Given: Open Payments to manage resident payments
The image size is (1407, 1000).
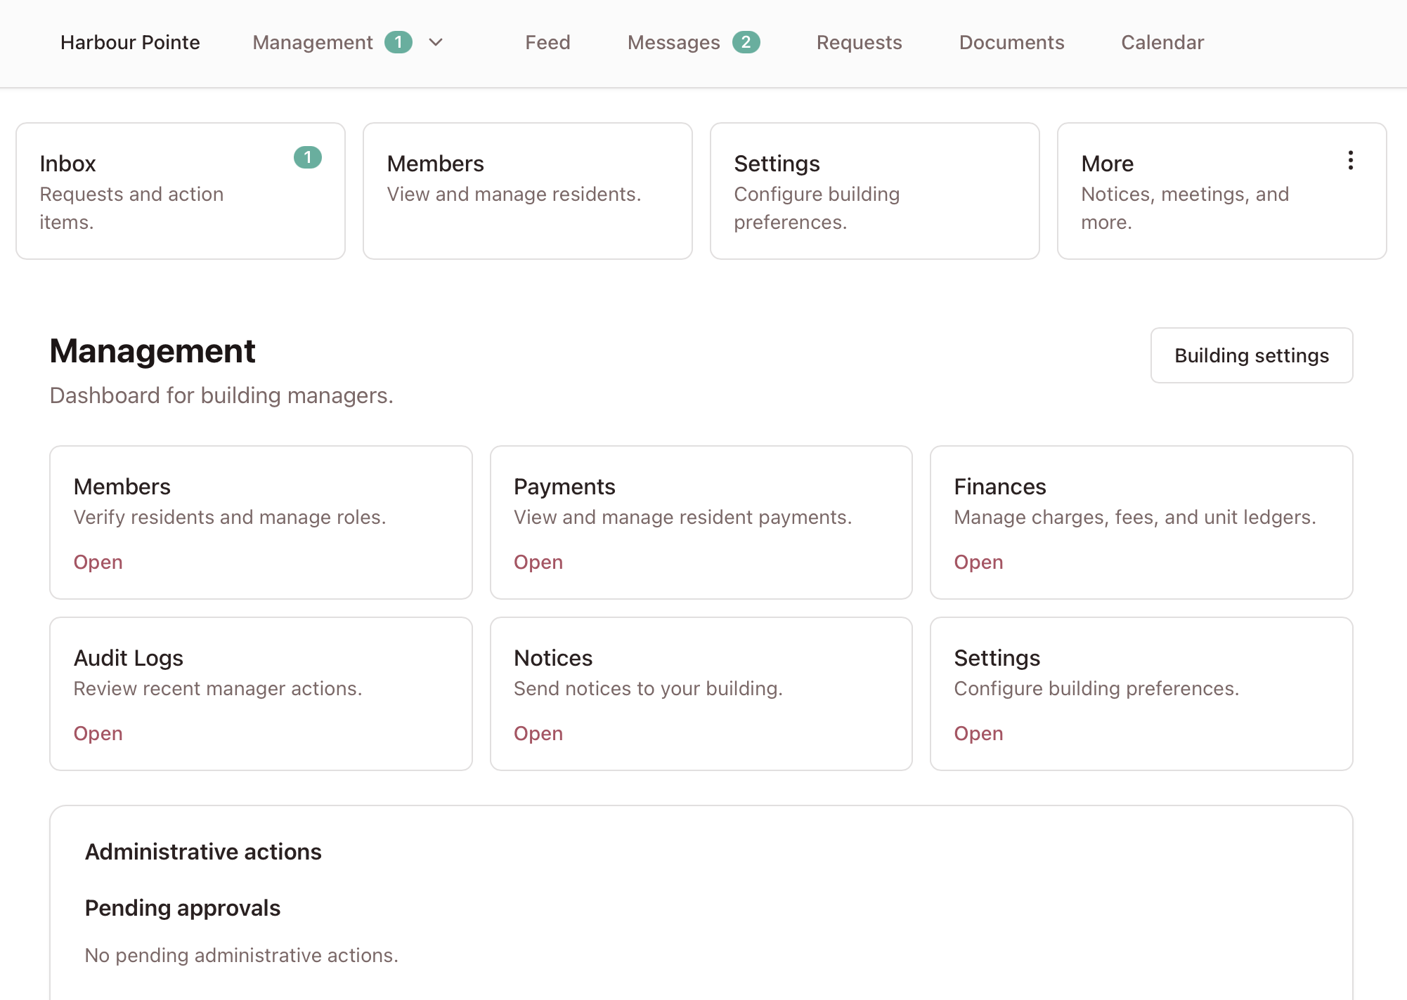Looking at the screenshot, I should pos(538,562).
